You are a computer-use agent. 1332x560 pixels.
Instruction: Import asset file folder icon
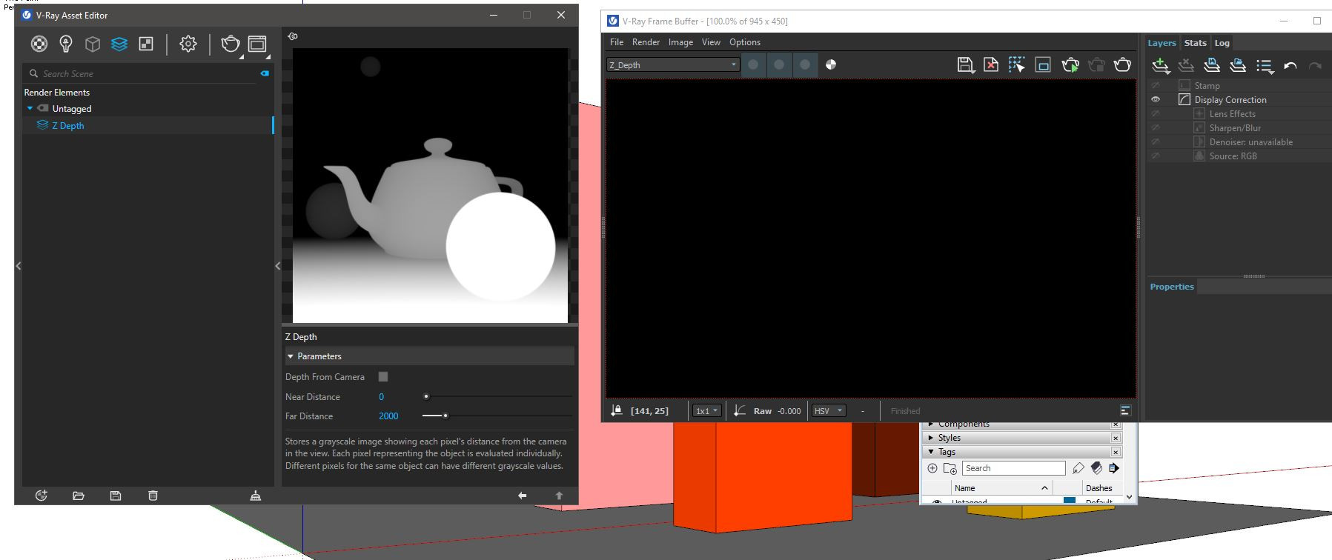[79, 496]
